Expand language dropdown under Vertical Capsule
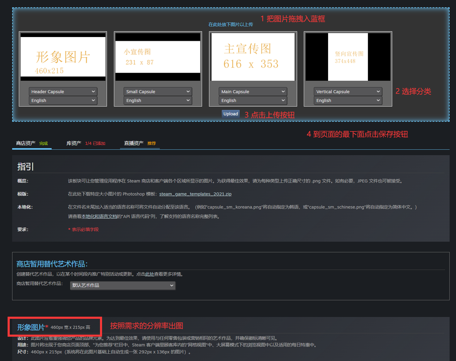 point(348,101)
